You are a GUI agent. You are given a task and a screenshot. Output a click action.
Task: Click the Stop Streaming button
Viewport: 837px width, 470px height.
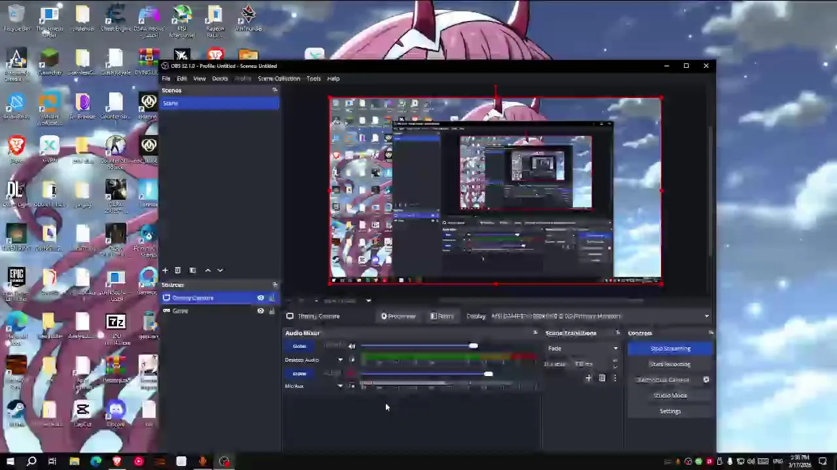click(670, 349)
